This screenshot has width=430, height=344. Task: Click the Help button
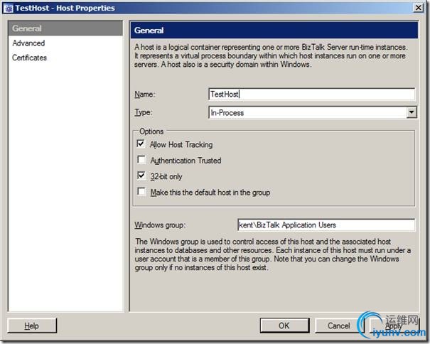click(x=32, y=326)
